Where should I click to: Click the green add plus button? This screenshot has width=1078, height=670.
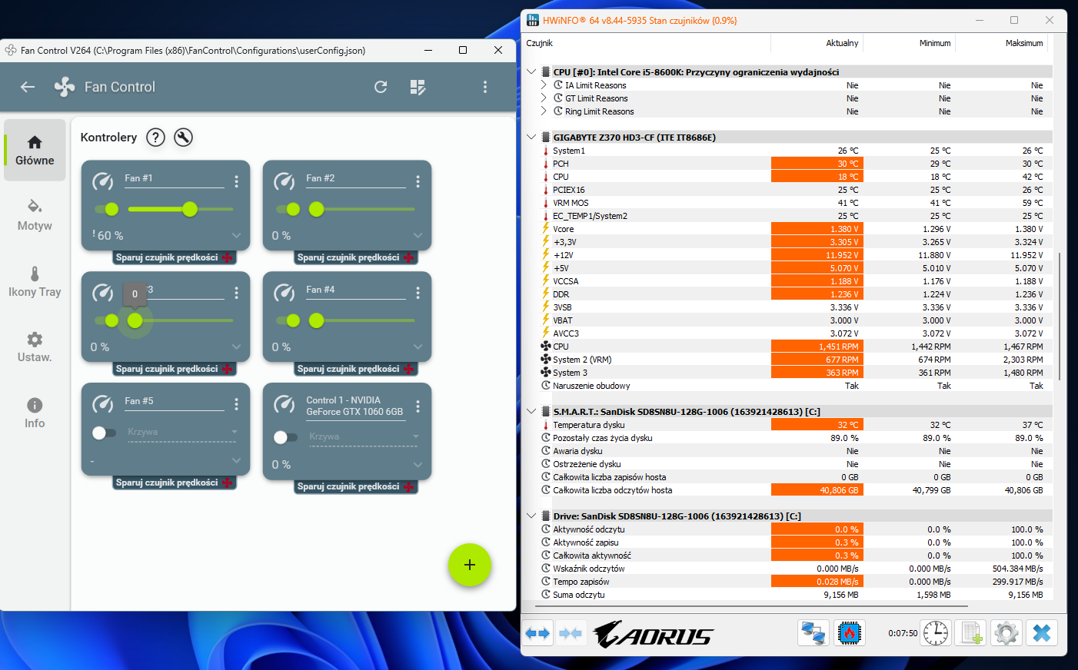point(469,565)
